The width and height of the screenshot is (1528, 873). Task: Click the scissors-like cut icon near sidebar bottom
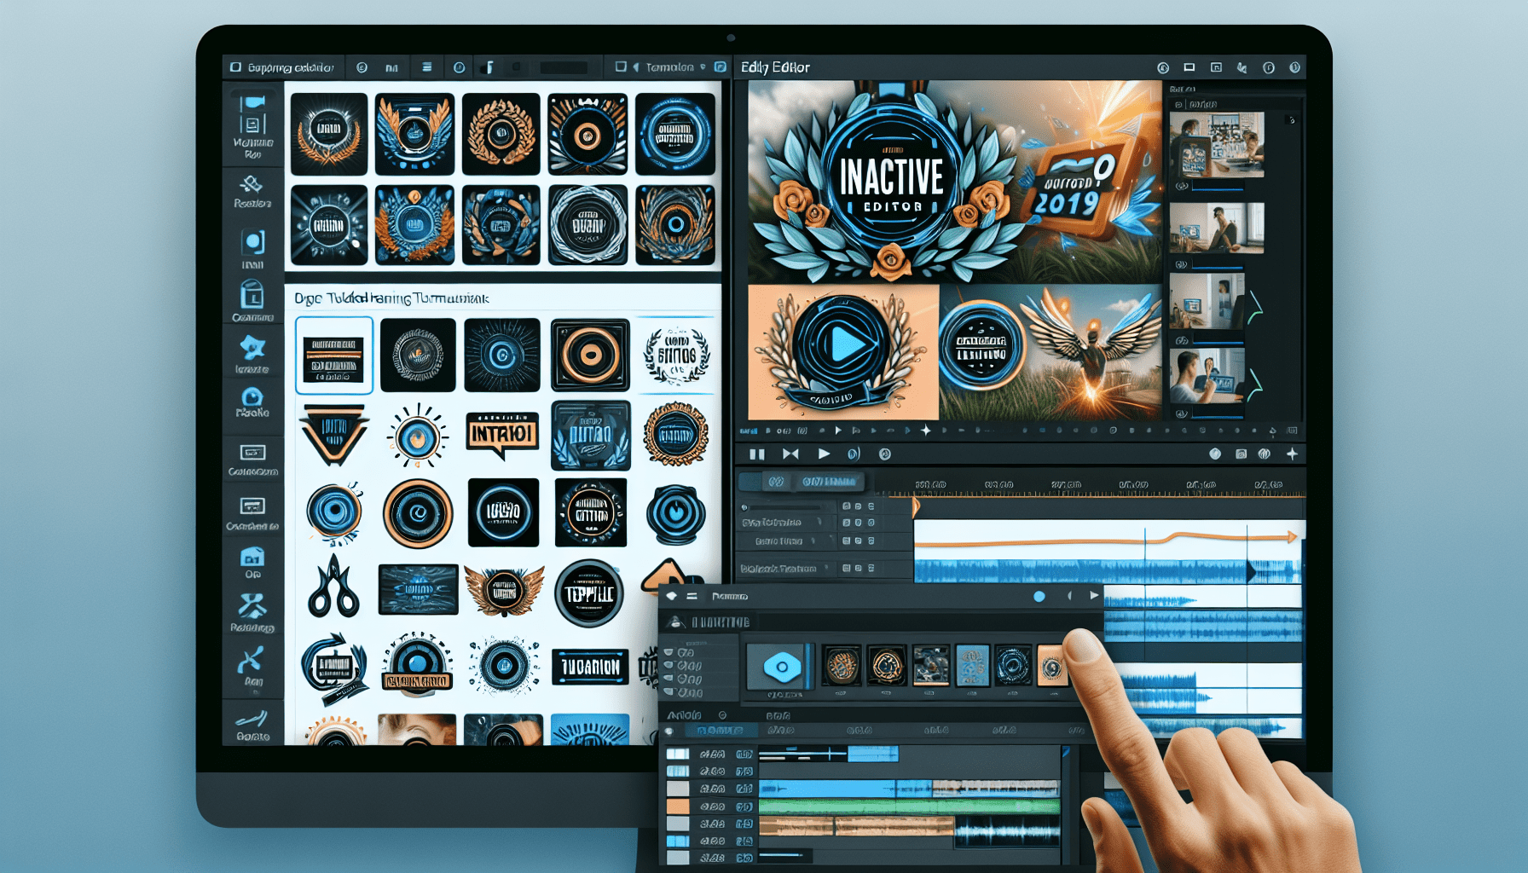(251, 661)
